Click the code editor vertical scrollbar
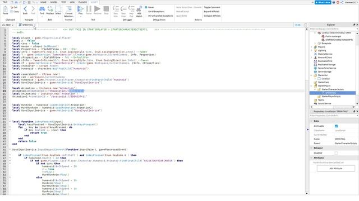 pyautogui.click(x=307, y=111)
